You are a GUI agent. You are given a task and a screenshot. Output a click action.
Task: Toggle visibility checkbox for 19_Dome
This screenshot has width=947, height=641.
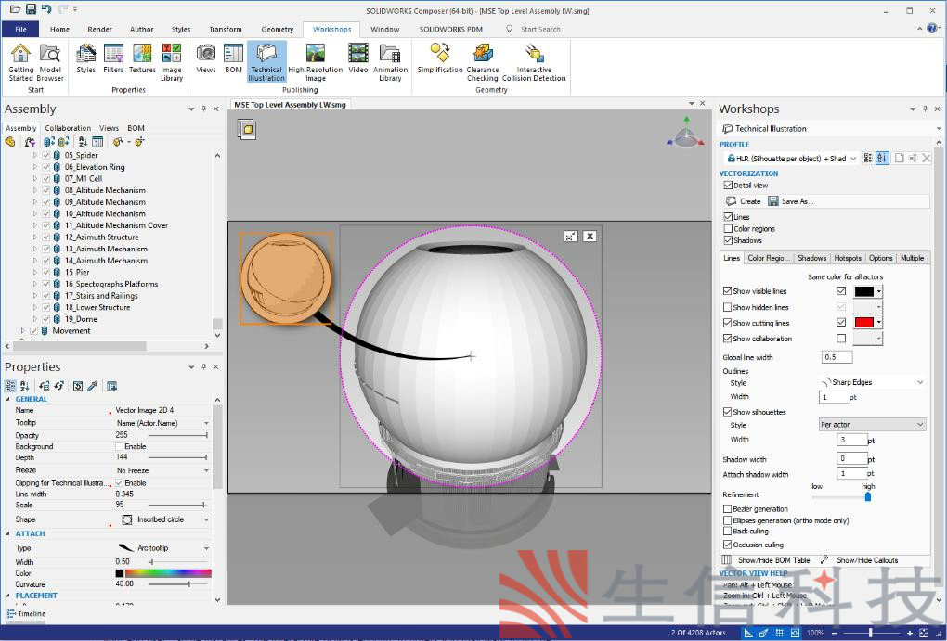click(x=45, y=319)
